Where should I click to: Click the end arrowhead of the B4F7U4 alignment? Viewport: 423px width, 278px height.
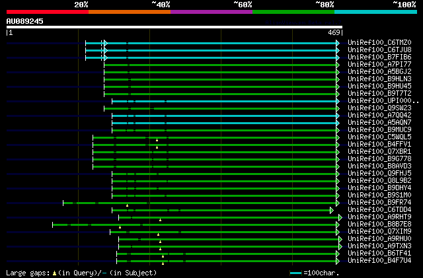point(338,261)
